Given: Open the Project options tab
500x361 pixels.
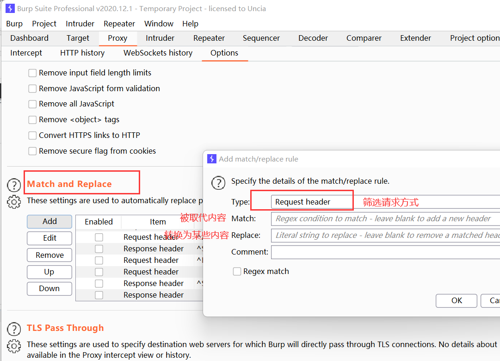Looking at the screenshot, I should coord(475,38).
